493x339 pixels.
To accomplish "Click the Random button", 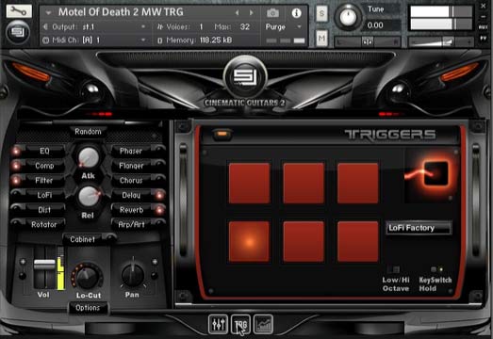I will pos(88,131).
